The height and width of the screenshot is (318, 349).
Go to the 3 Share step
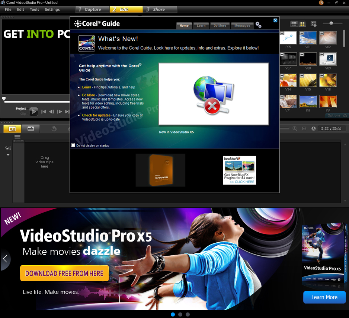(160, 9)
